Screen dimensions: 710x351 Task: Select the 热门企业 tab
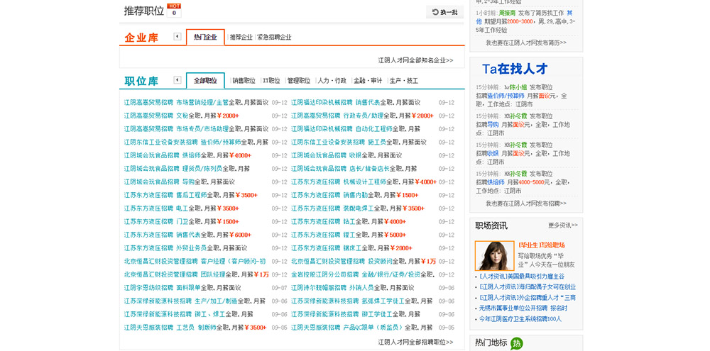(x=205, y=37)
